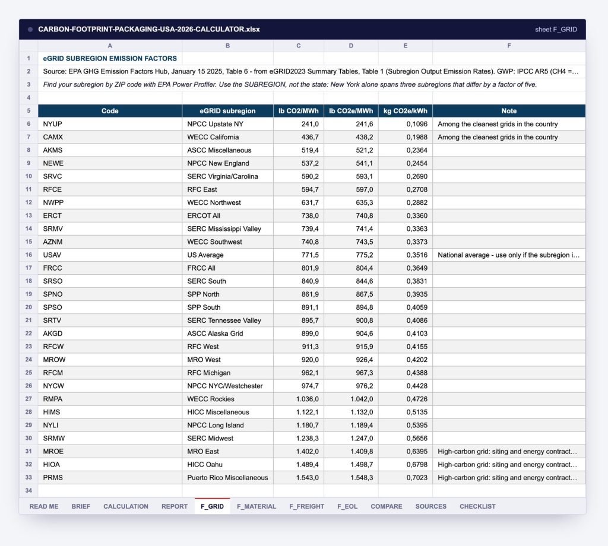Select the NYLI code cell

(110, 425)
